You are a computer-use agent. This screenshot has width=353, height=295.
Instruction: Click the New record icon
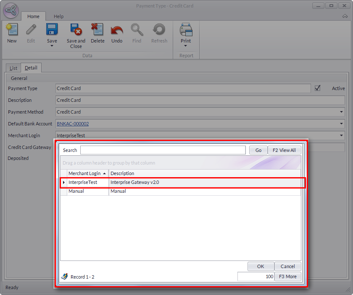(12, 30)
